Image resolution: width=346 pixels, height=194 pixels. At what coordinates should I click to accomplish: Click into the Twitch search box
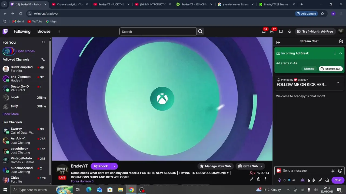point(158,32)
